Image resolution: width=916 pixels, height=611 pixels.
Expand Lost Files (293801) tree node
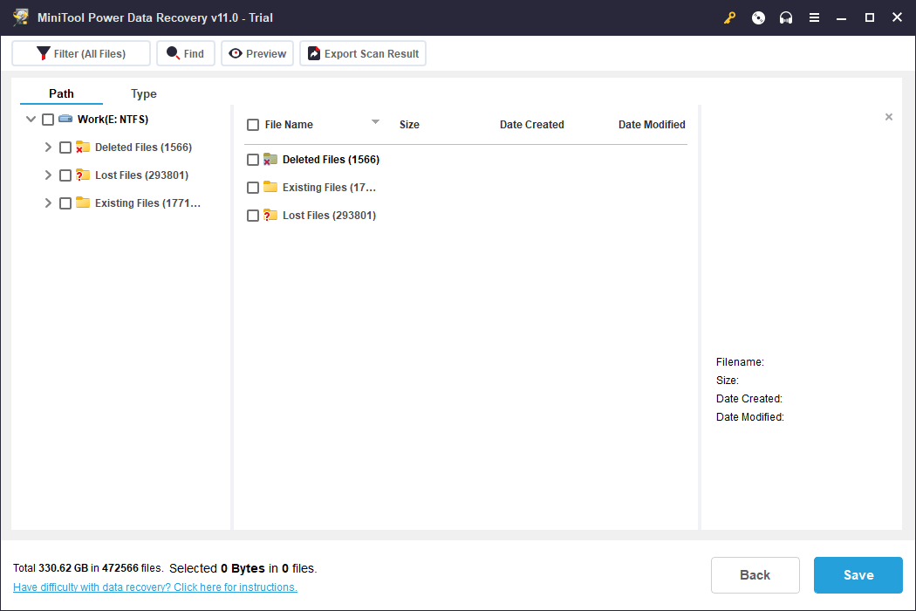[48, 175]
